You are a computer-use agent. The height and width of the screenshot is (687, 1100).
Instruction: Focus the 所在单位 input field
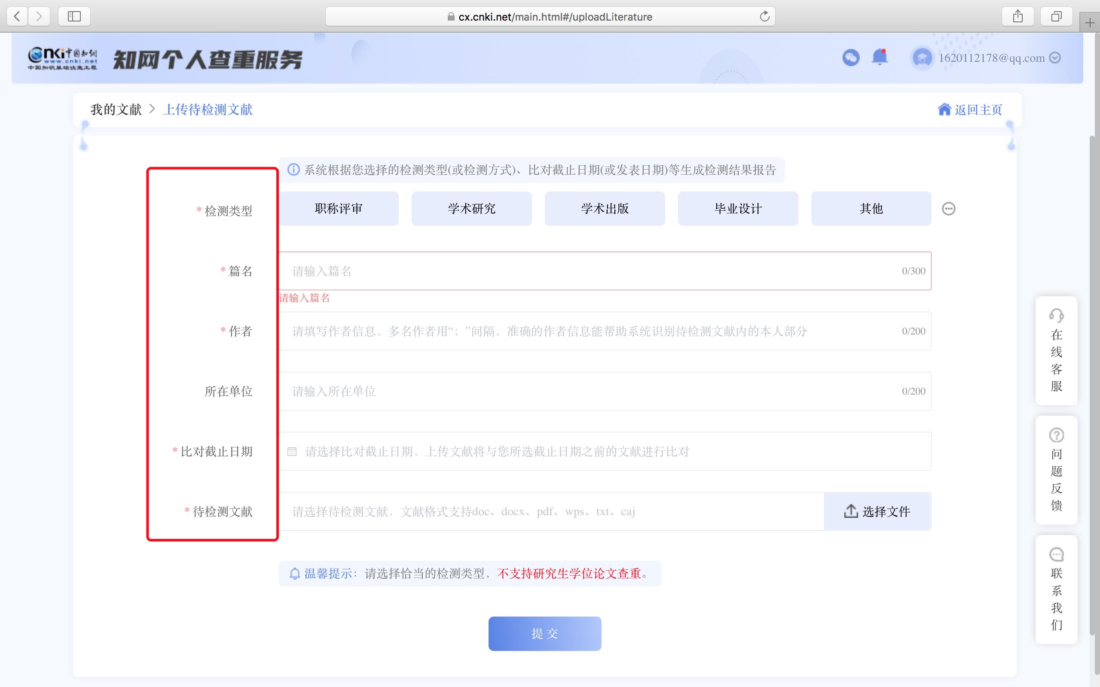[605, 391]
